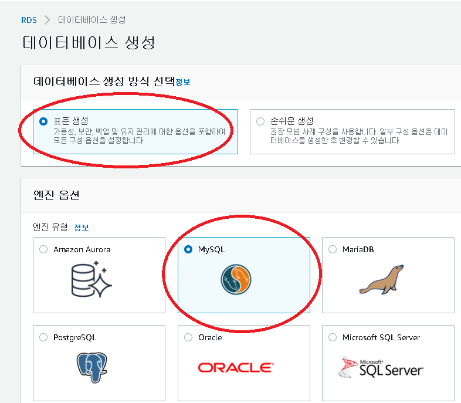
Task: Choose the MySQL engine radio
Action: [x=188, y=249]
